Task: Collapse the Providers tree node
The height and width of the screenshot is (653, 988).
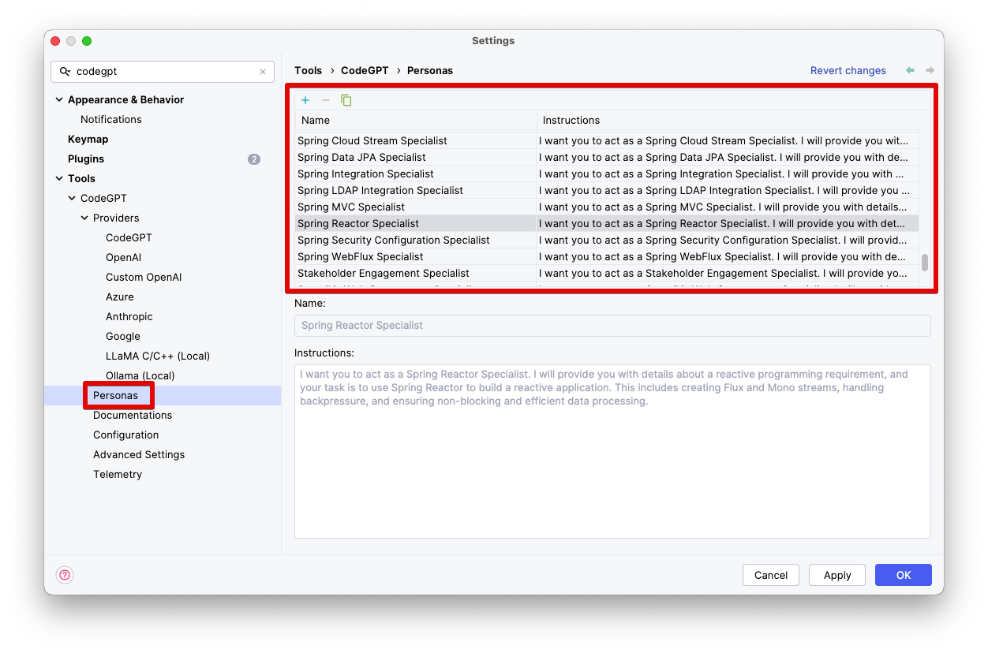Action: click(84, 218)
